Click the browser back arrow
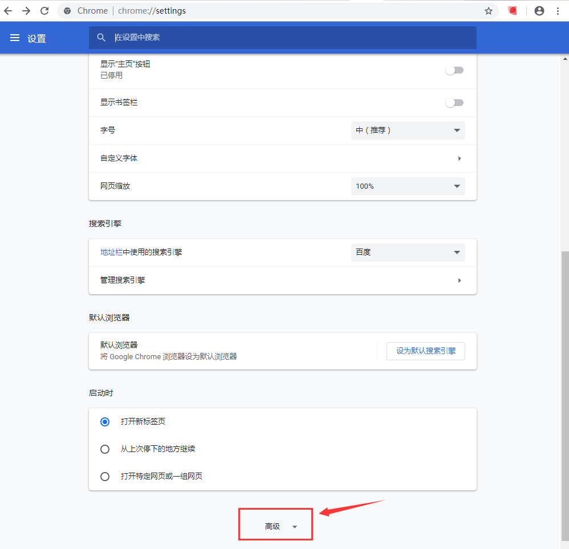The image size is (569, 549). (8, 11)
